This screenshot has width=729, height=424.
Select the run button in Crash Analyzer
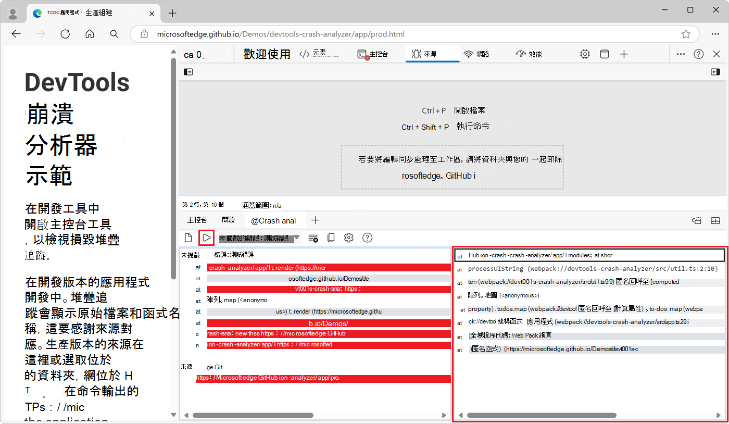click(x=206, y=238)
